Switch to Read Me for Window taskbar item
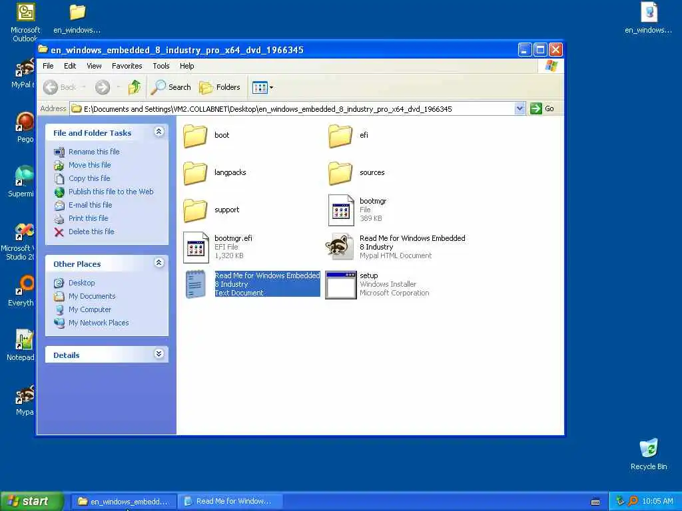 pyautogui.click(x=231, y=502)
